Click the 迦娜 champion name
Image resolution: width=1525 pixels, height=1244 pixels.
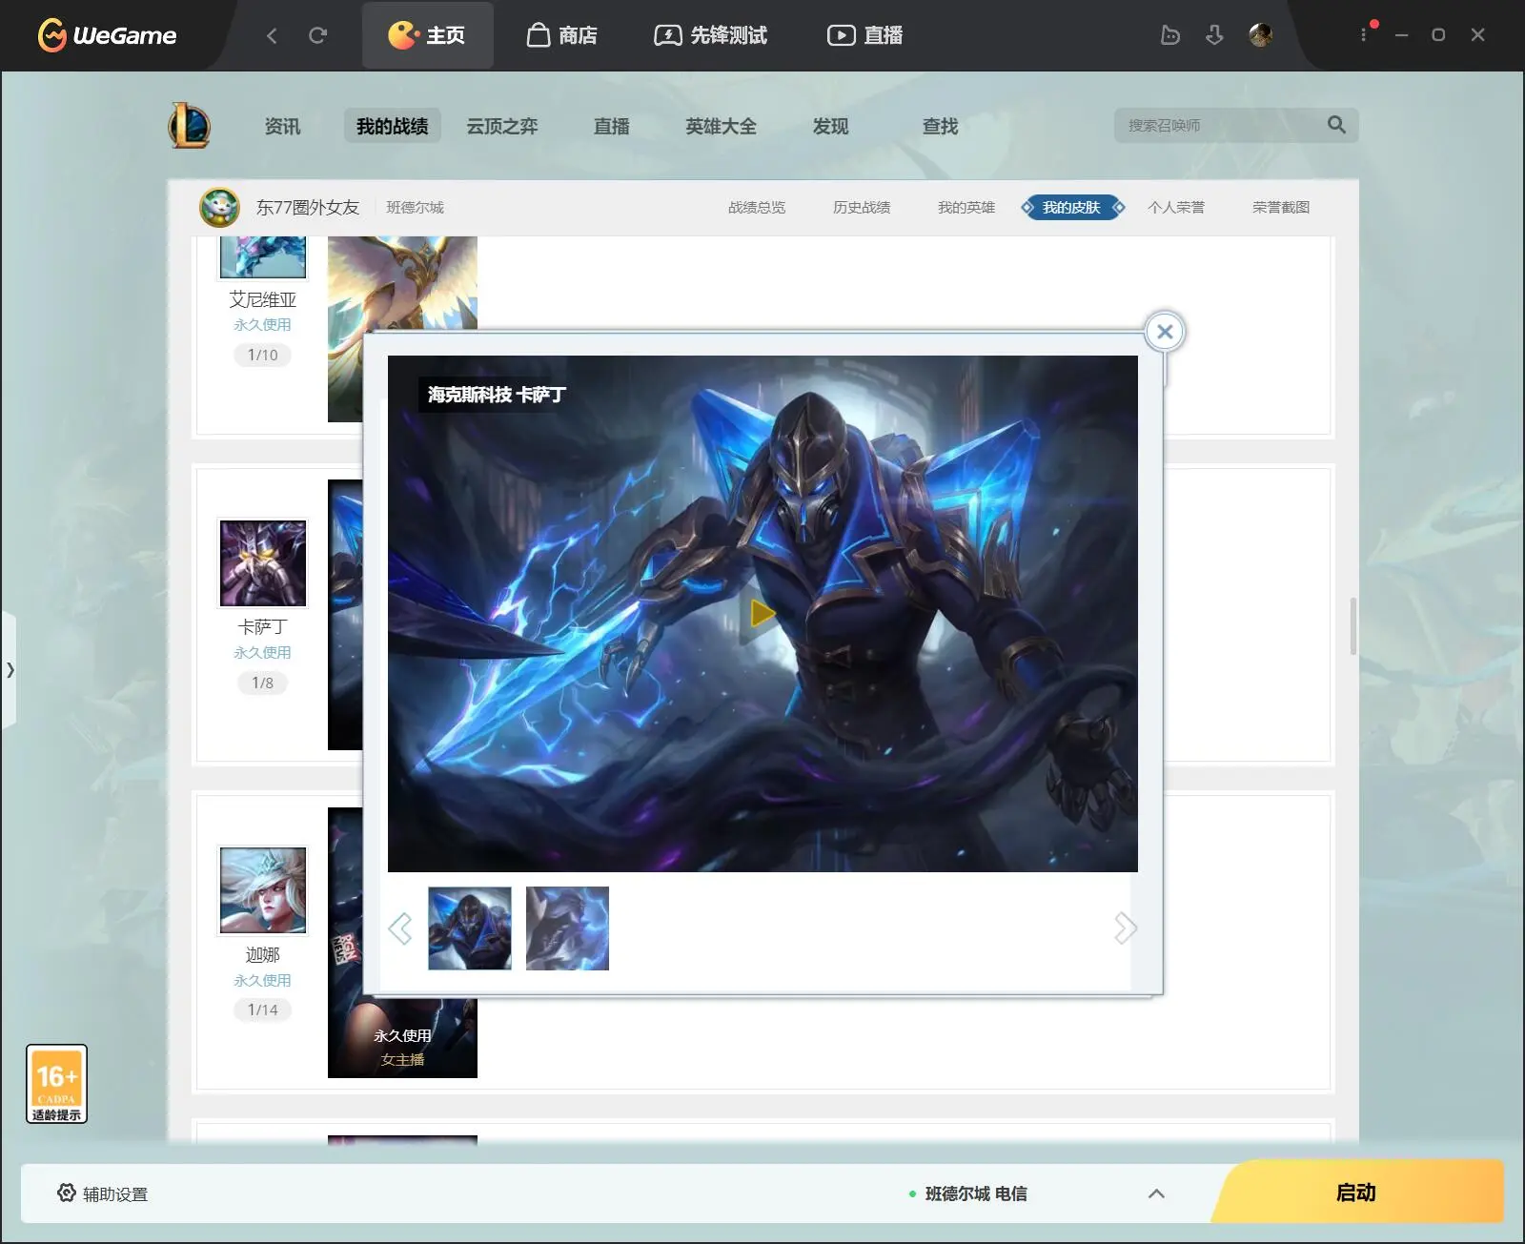(x=263, y=954)
